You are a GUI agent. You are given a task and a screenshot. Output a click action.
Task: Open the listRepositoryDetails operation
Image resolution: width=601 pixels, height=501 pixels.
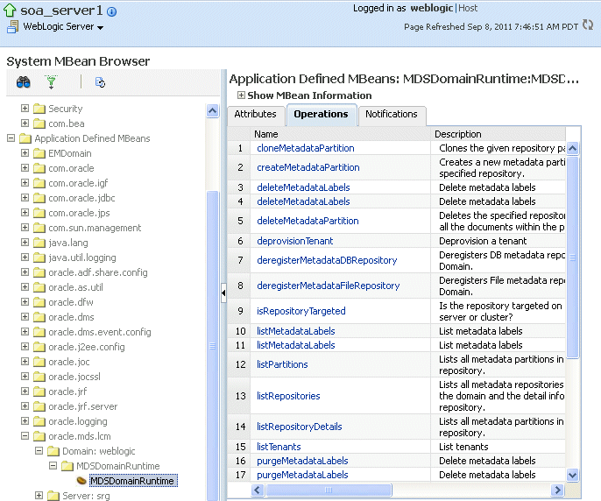(x=300, y=427)
